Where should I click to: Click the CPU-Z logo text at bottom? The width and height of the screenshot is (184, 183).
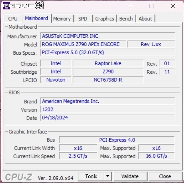coord(19,177)
